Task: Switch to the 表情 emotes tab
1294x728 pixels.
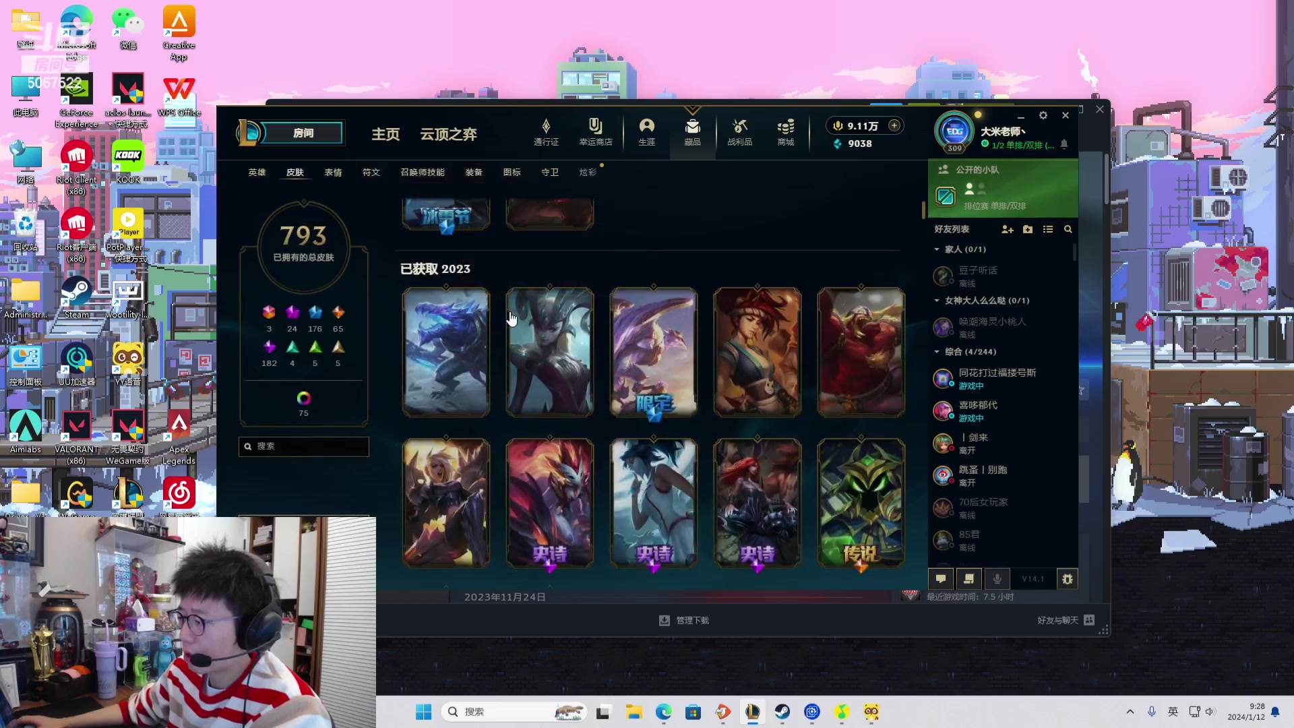Action: click(x=333, y=173)
